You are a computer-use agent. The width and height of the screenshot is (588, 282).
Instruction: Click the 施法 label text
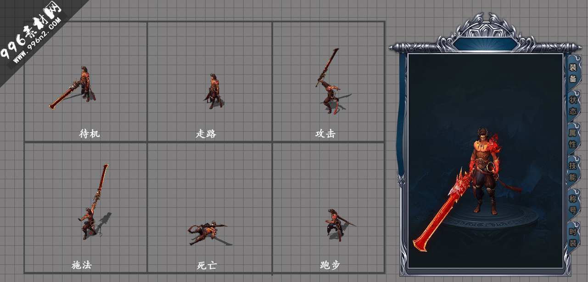coord(82,265)
